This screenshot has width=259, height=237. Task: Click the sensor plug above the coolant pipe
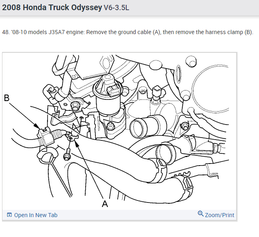[x=157, y=93]
